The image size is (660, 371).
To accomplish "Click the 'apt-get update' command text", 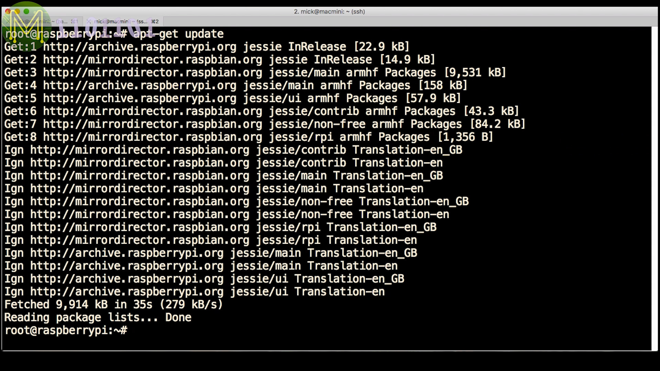I will click(x=178, y=34).
